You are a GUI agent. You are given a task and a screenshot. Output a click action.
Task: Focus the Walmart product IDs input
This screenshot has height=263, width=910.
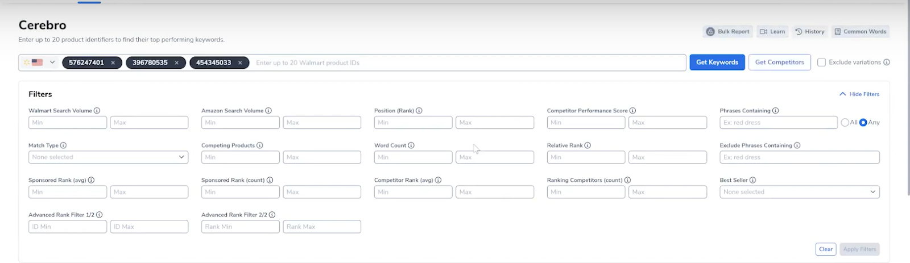point(469,63)
